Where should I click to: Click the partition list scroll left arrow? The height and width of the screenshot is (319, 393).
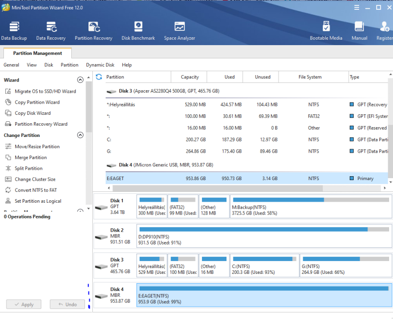pos(109,188)
